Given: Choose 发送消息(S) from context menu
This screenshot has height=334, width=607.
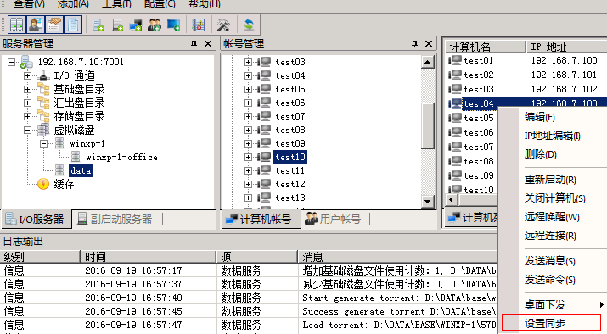Looking at the screenshot, I should click(550, 261).
